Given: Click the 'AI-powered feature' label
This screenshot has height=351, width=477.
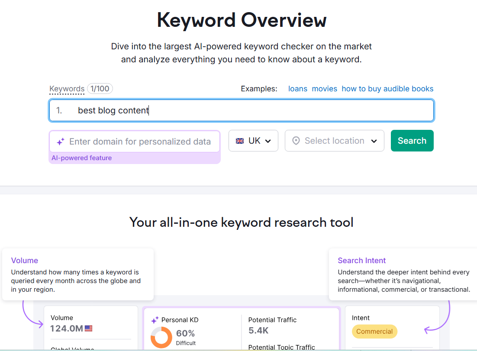Looking at the screenshot, I should click(x=81, y=158).
